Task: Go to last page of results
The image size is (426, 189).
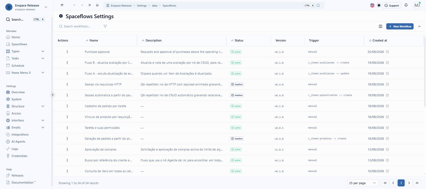Action: point(417,183)
